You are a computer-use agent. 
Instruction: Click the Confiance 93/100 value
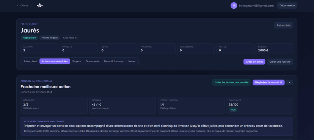pyautogui.click(x=234, y=105)
